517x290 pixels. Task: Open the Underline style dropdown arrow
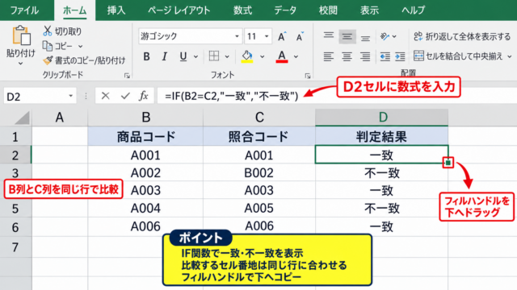coord(195,57)
